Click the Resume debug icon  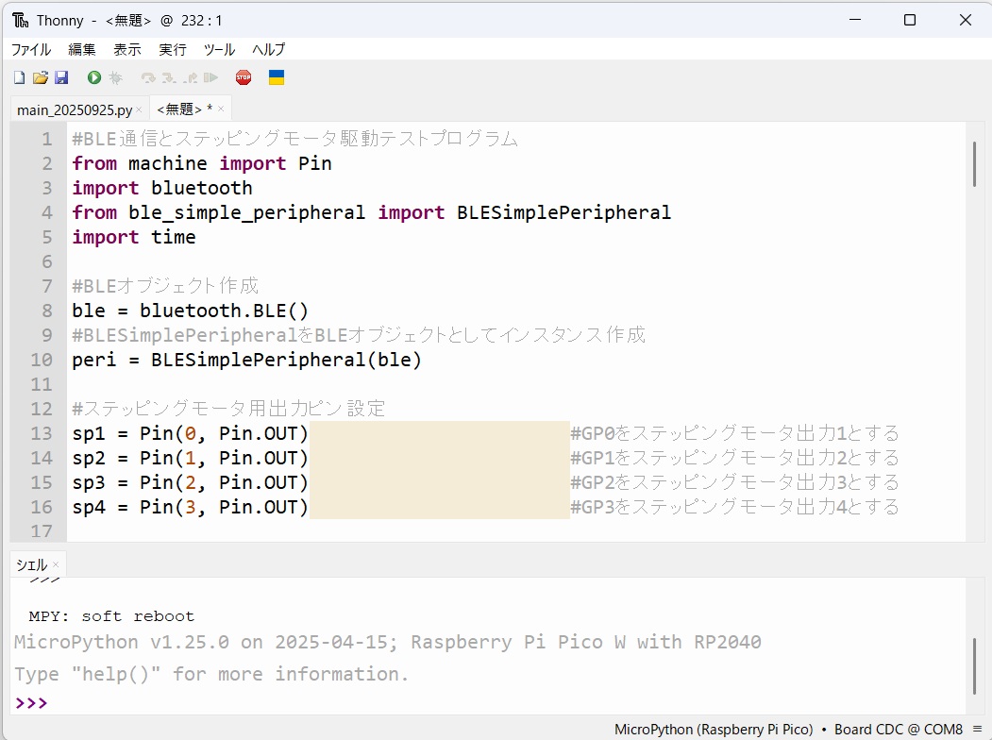211,78
